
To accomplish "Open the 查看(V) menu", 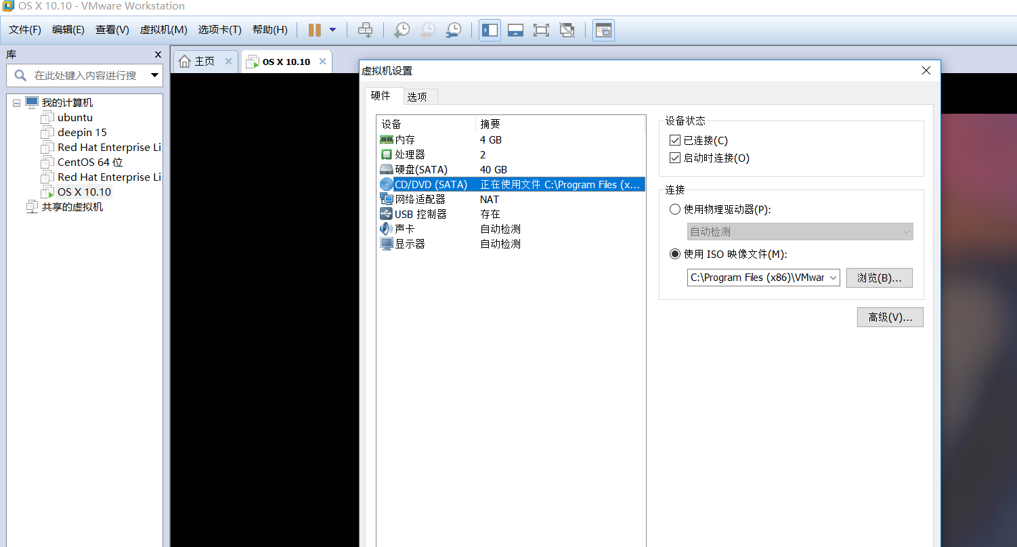I will [x=112, y=30].
